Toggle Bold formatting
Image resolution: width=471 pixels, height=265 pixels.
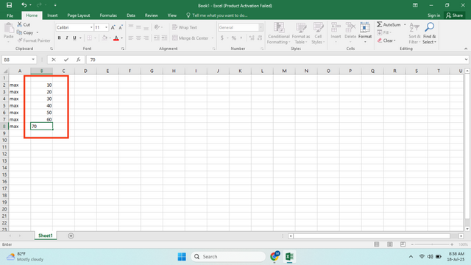[x=59, y=38]
